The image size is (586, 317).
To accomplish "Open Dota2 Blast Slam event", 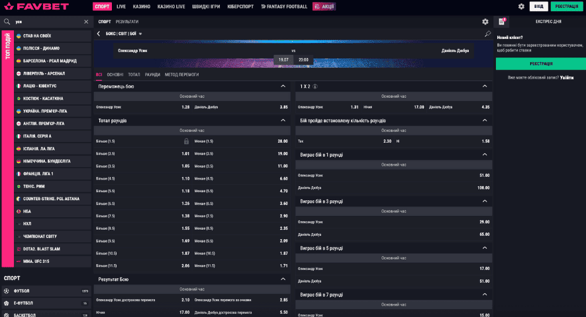I will point(53,249).
